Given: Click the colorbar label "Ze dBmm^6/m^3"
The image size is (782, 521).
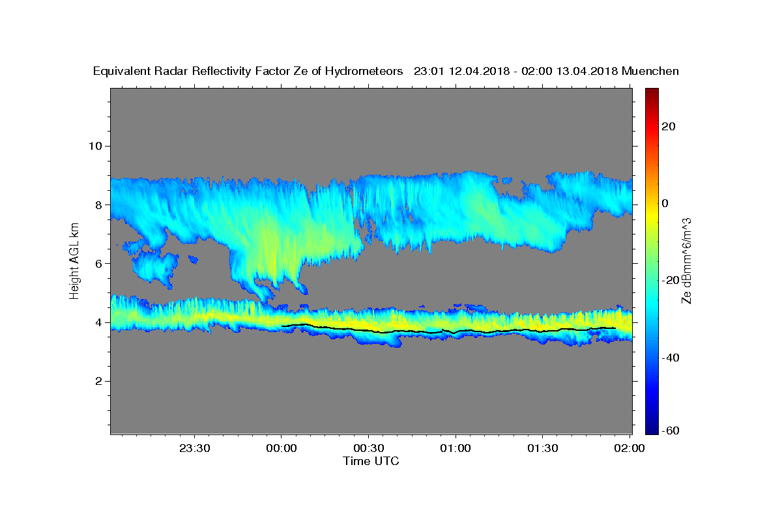Looking at the screenshot, I should tap(686, 261).
